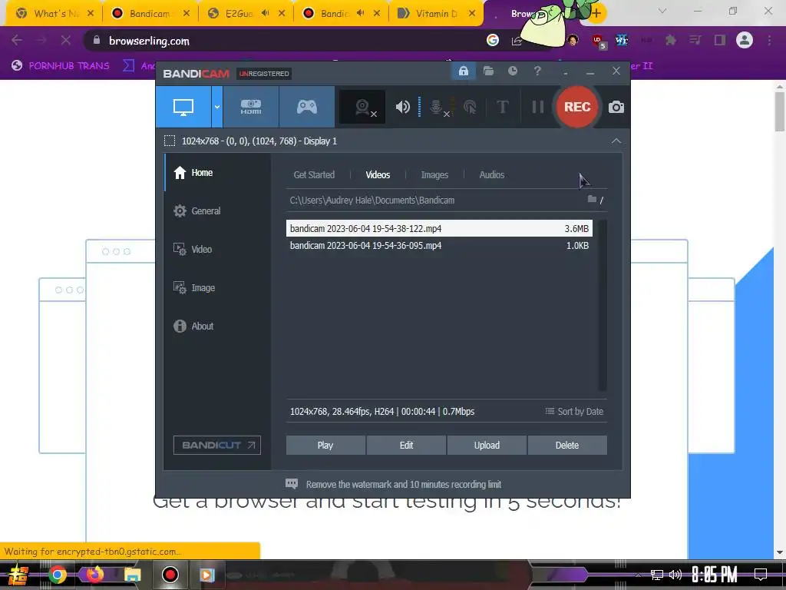Open Video settings in sidebar
This screenshot has height=590, width=786.
tap(217, 250)
